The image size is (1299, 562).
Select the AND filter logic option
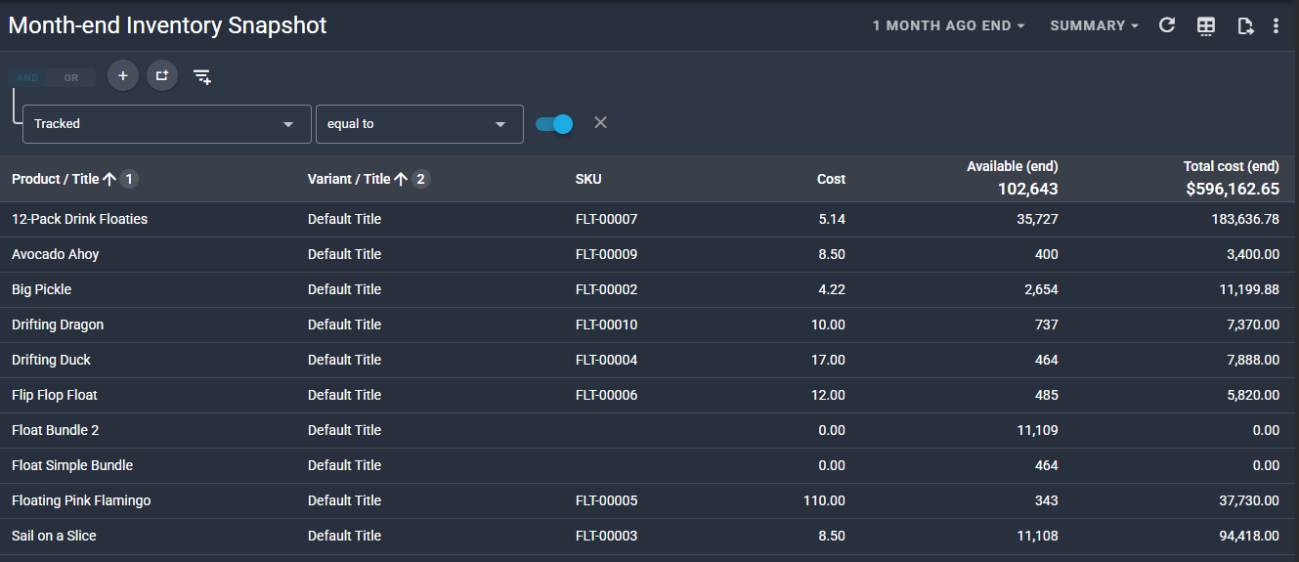[27, 77]
